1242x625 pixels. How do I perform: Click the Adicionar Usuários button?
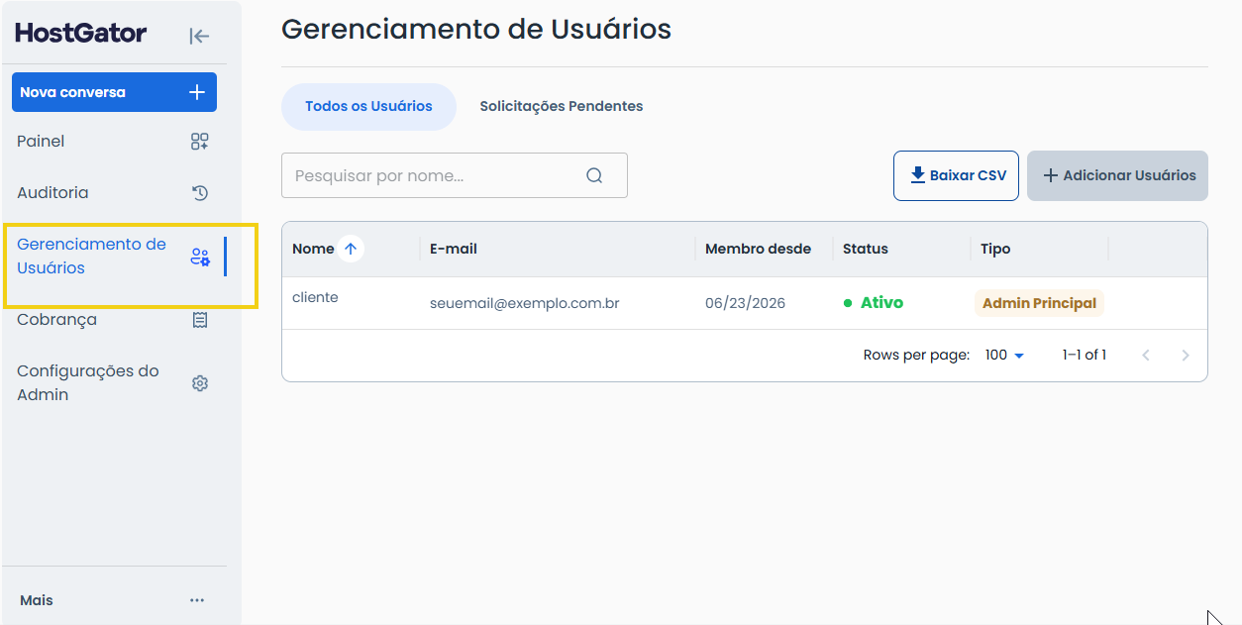coord(1117,175)
